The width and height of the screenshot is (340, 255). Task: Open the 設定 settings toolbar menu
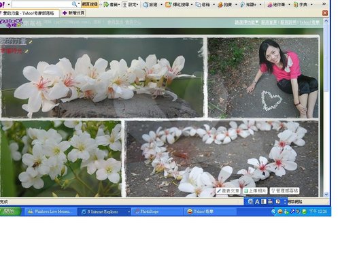click(130, 5)
